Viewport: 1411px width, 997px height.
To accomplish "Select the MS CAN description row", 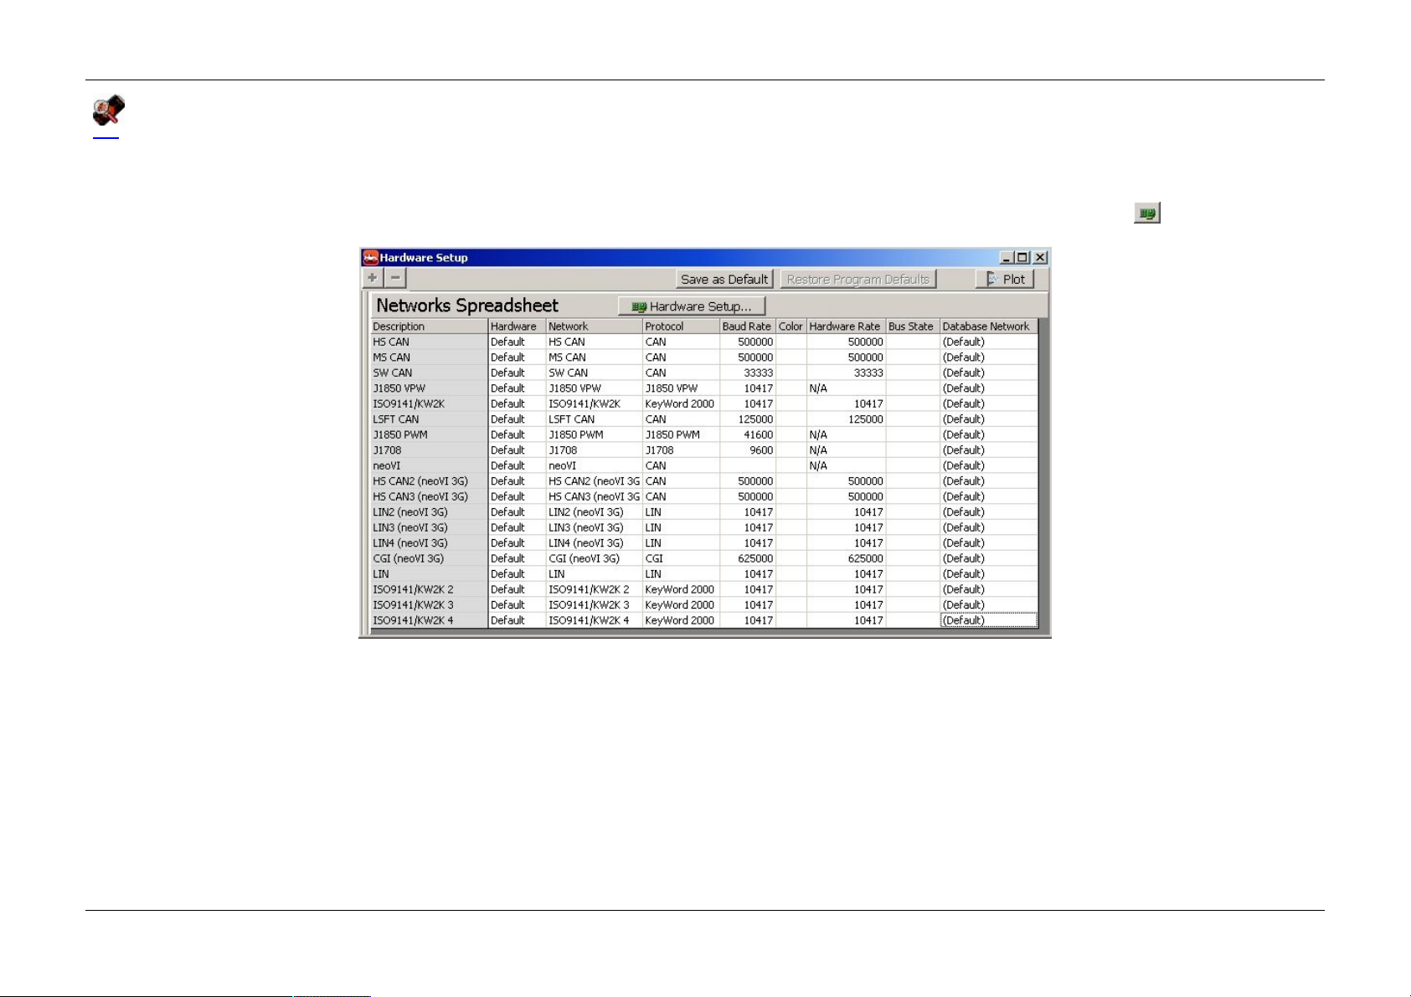I will [x=429, y=357].
